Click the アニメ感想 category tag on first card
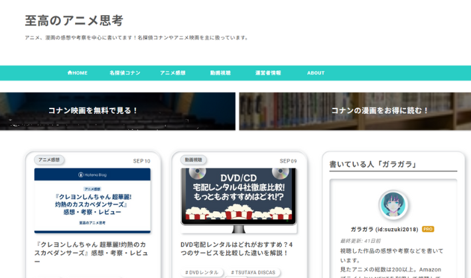This screenshot has height=278, width=471. [x=49, y=160]
